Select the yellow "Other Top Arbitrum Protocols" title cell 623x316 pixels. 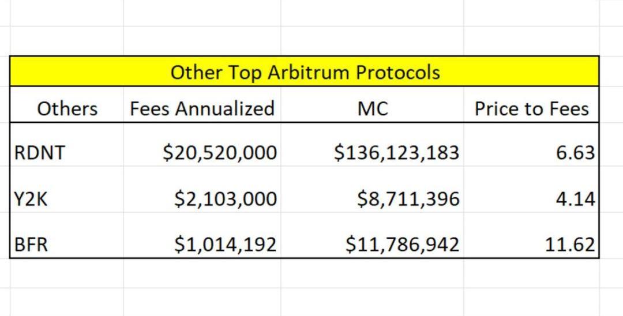(x=305, y=72)
